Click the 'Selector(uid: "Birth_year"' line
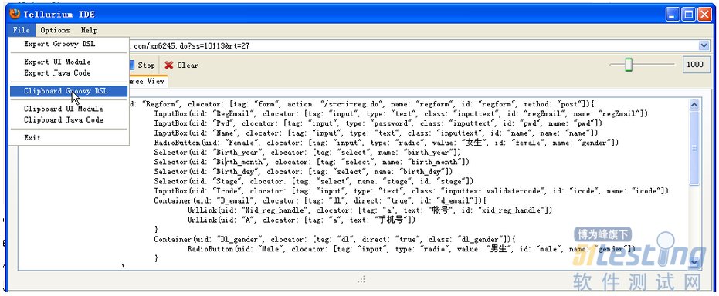719x296 pixels. pyautogui.click(x=307, y=153)
